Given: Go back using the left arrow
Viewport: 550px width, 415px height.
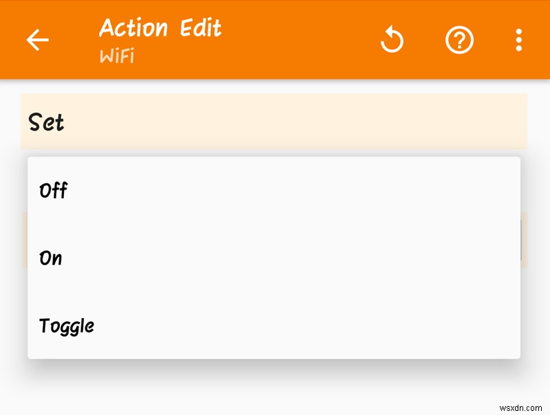Looking at the screenshot, I should click(38, 41).
